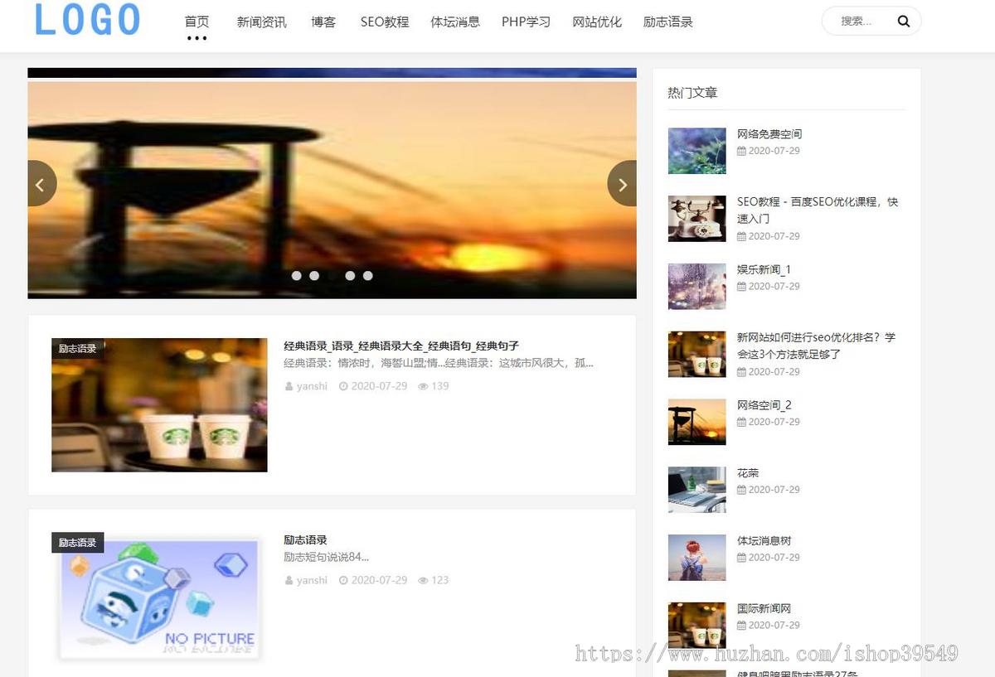Open the coffee cups post thumbnail

click(x=159, y=405)
